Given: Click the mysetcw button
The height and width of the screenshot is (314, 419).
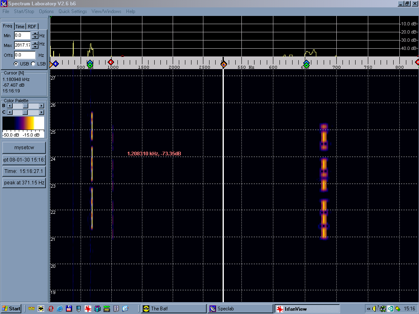Looking at the screenshot, I should [24, 148].
